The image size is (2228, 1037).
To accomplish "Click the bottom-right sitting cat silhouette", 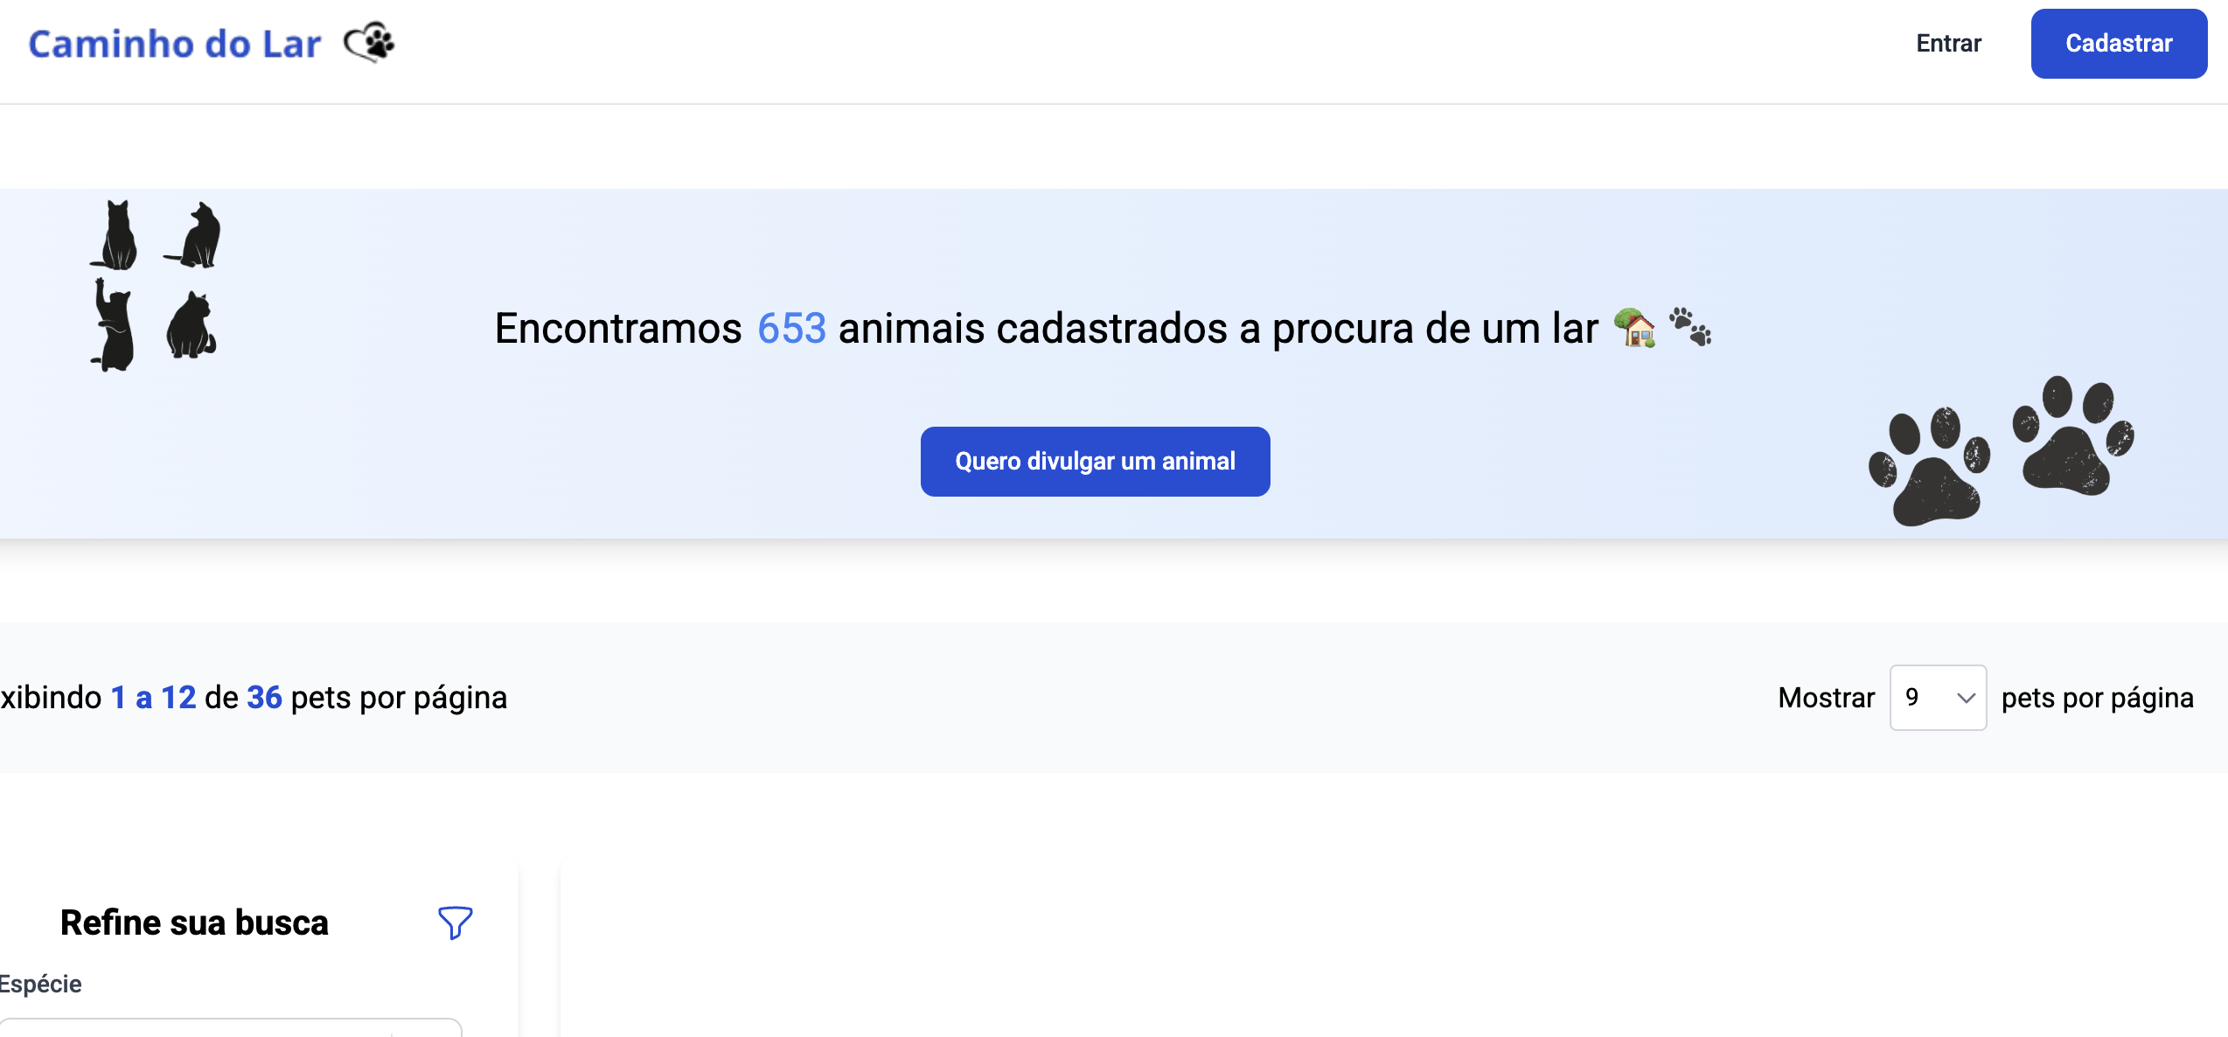I will 191,325.
